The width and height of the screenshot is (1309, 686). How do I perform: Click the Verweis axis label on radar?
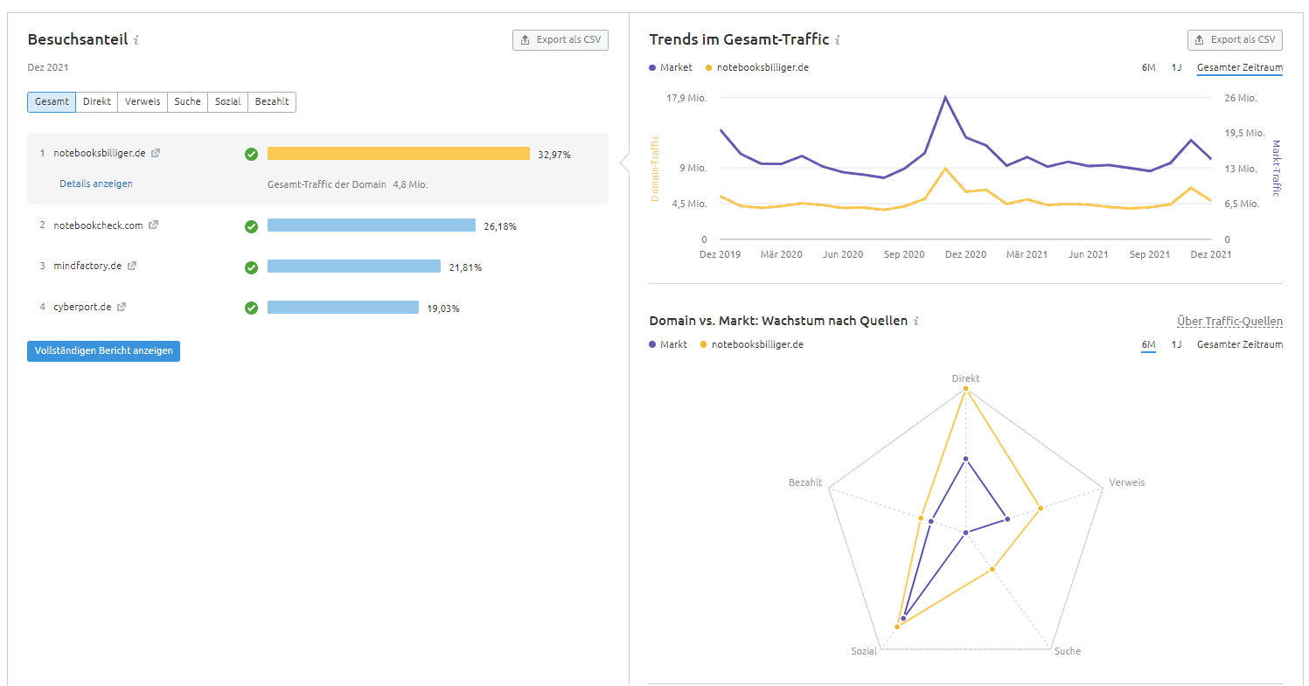[1126, 482]
